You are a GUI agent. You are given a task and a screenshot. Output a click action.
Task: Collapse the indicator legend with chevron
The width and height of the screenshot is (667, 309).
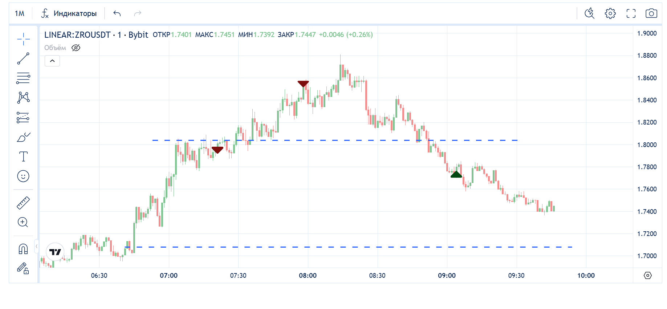pos(52,61)
